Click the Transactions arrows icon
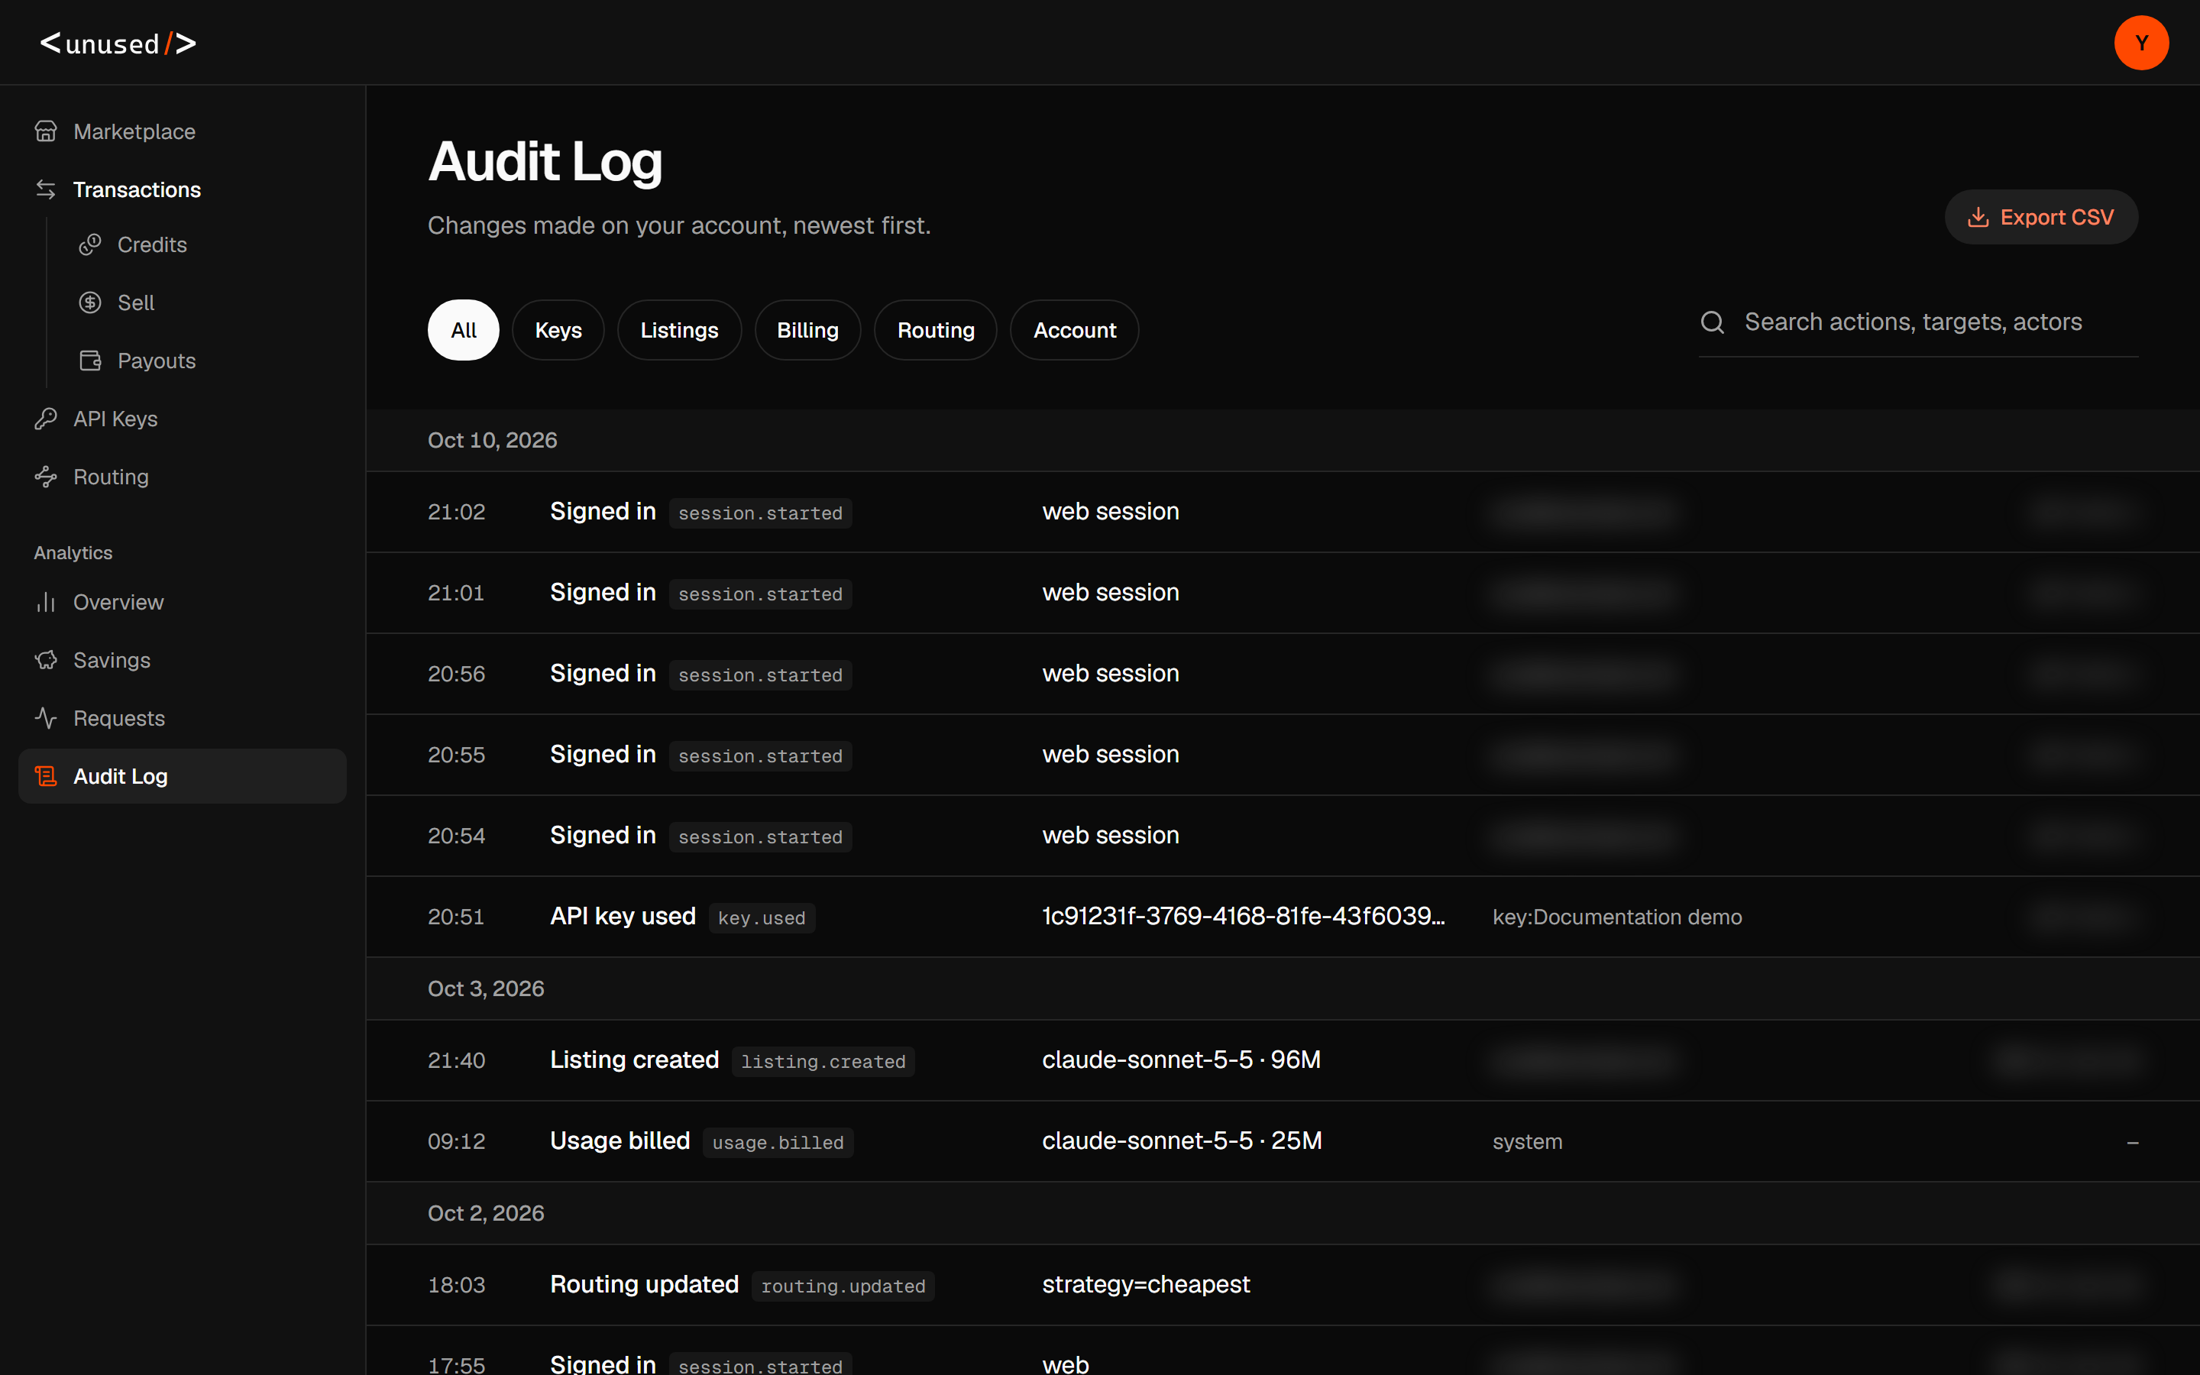 pyautogui.click(x=47, y=190)
